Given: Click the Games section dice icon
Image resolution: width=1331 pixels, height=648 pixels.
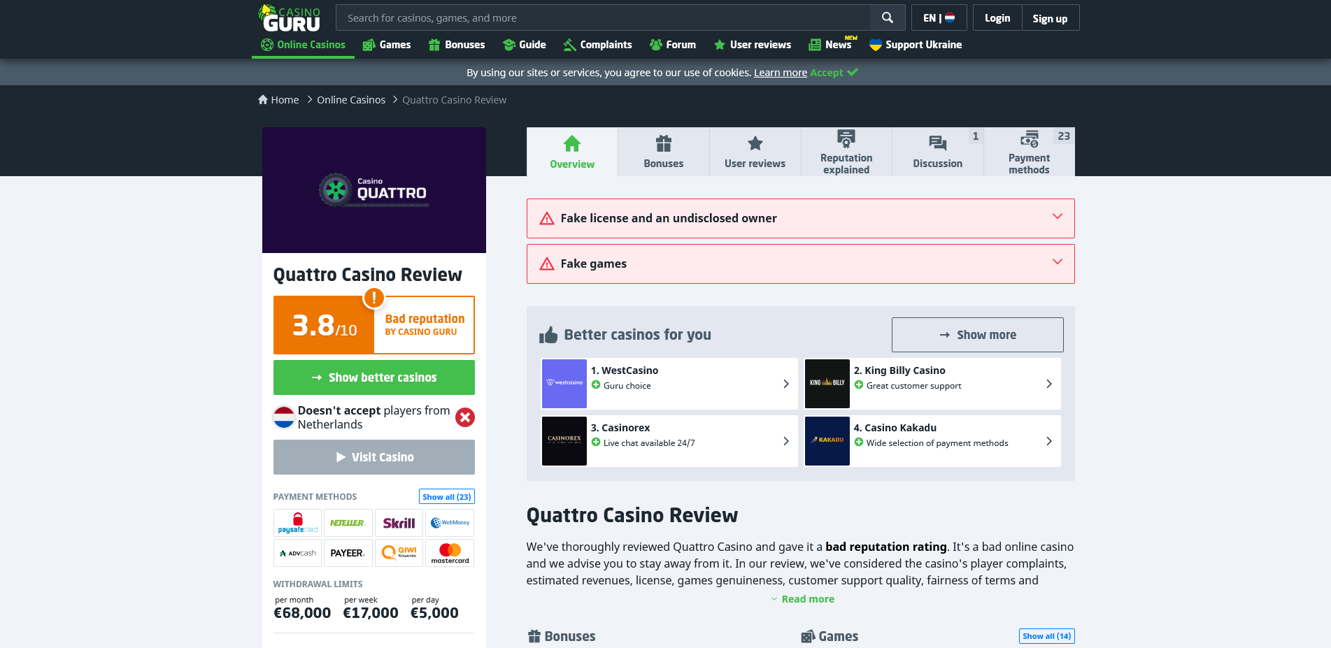Looking at the screenshot, I should coord(808,636).
